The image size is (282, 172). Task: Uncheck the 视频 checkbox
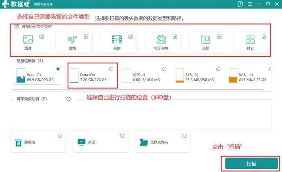131,37
